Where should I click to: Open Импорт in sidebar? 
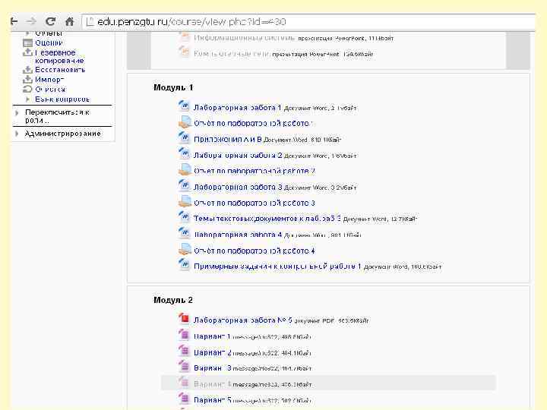tap(49, 80)
